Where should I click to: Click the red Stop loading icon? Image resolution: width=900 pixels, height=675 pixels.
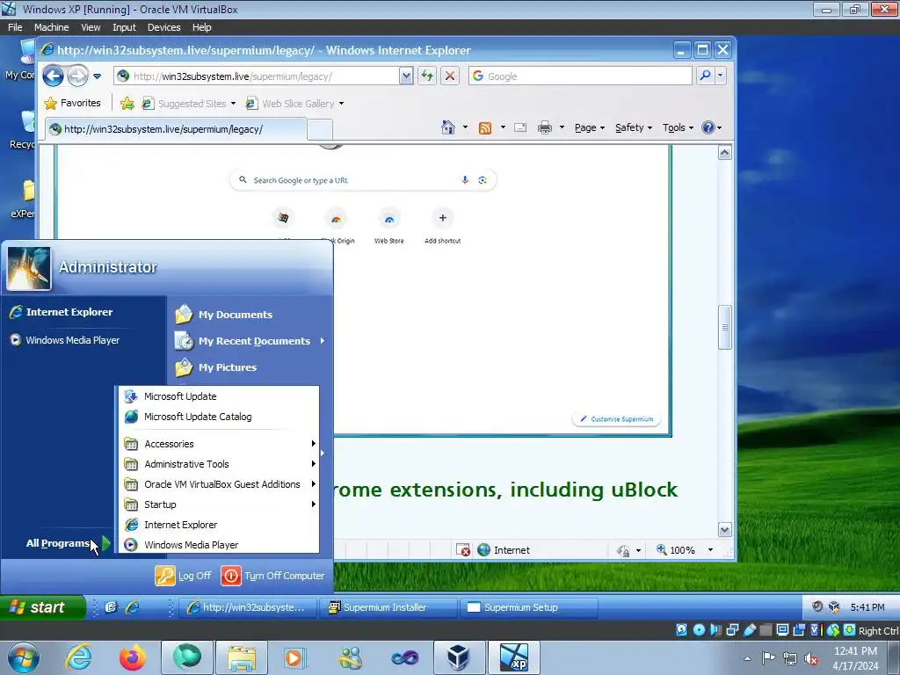450,76
